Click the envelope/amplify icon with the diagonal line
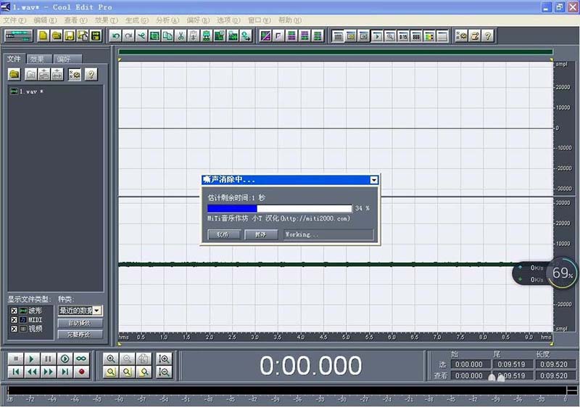Screen dimensions: 580x407 pos(265,36)
